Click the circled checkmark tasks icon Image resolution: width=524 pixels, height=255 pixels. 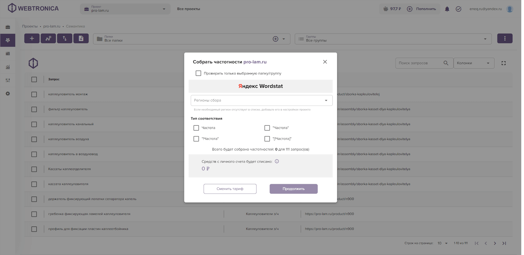click(x=458, y=9)
